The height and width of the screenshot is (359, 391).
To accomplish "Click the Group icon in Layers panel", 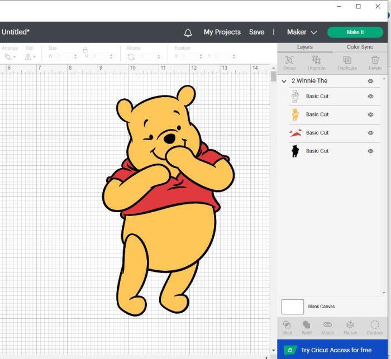I will tap(289, 60).
